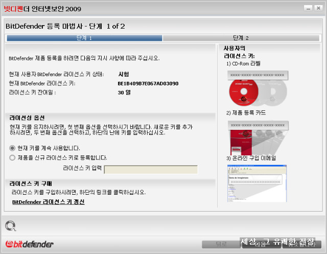This screenshot has width=327, height=254.
Task: Click the 취소합니다 button
Action: (302, 244)
